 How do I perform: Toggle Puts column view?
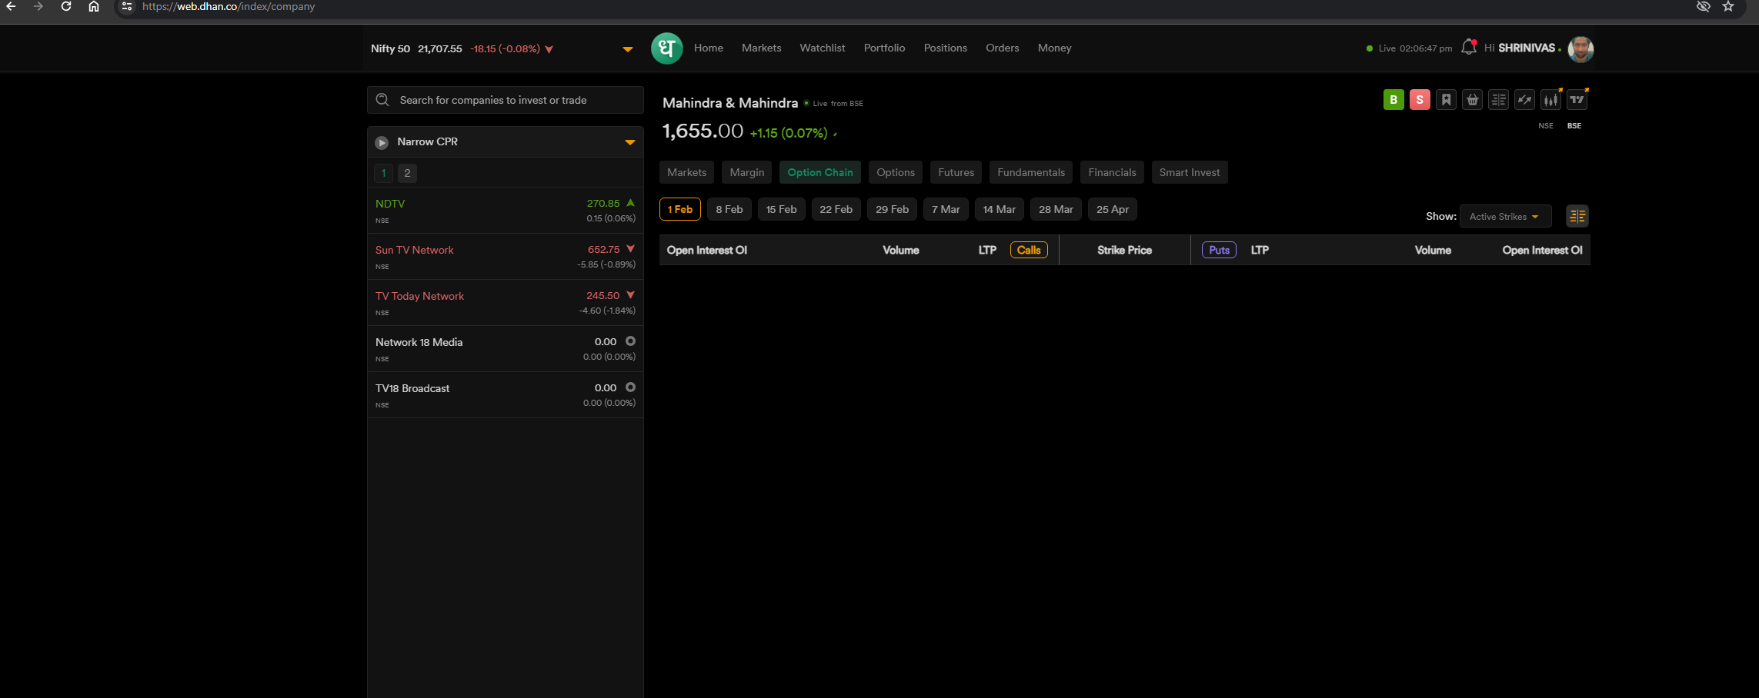1219,250
